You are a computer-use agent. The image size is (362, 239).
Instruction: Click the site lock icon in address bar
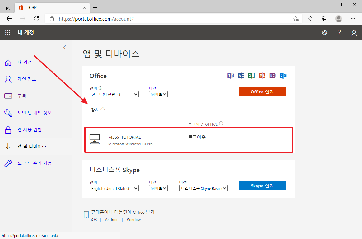point(52,19)
